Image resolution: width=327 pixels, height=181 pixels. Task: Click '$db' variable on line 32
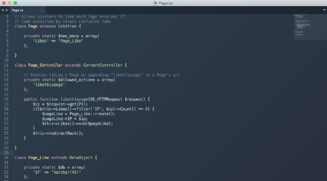point(61,168)
